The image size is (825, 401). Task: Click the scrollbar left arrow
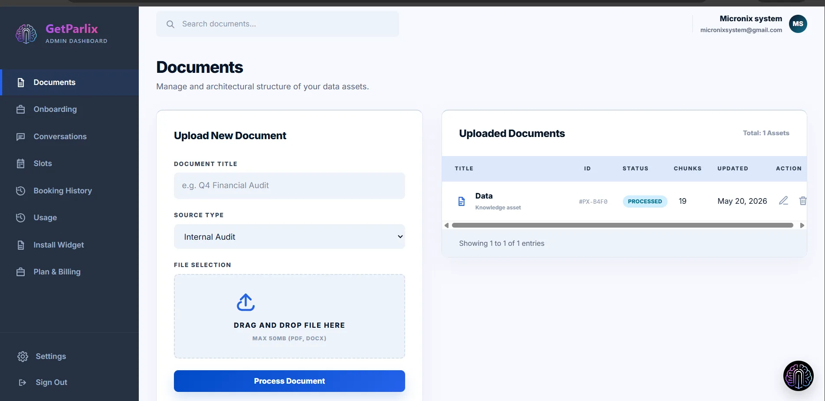[446, 225]
